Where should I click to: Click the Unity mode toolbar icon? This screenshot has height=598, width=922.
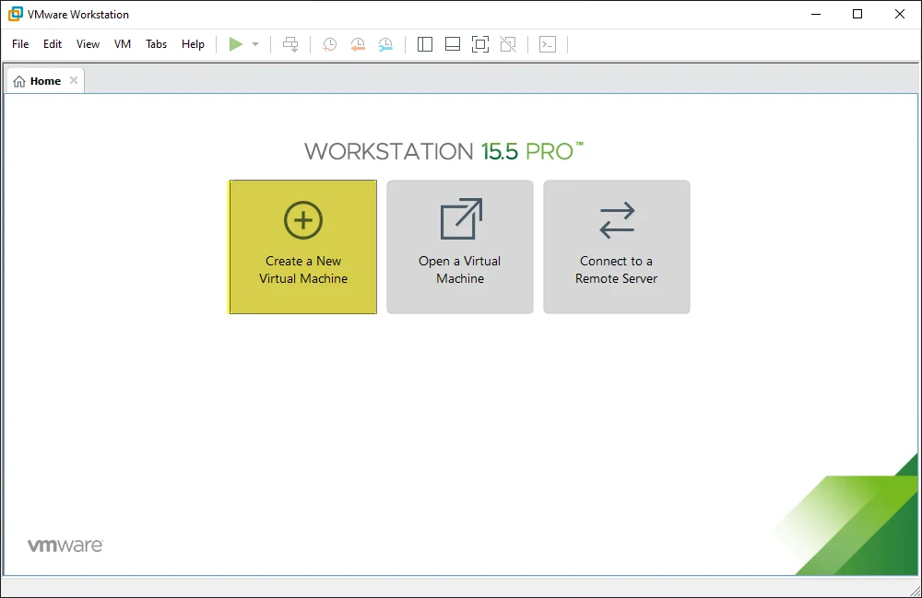(x=508, y=44)
